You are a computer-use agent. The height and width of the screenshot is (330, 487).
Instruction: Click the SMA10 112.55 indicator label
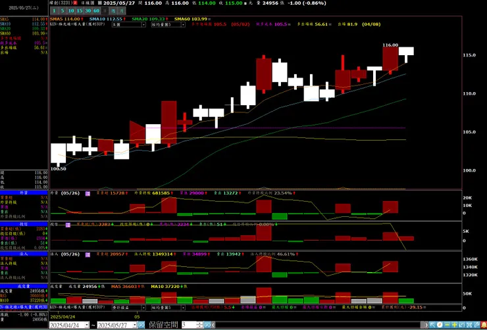(107, 19)
